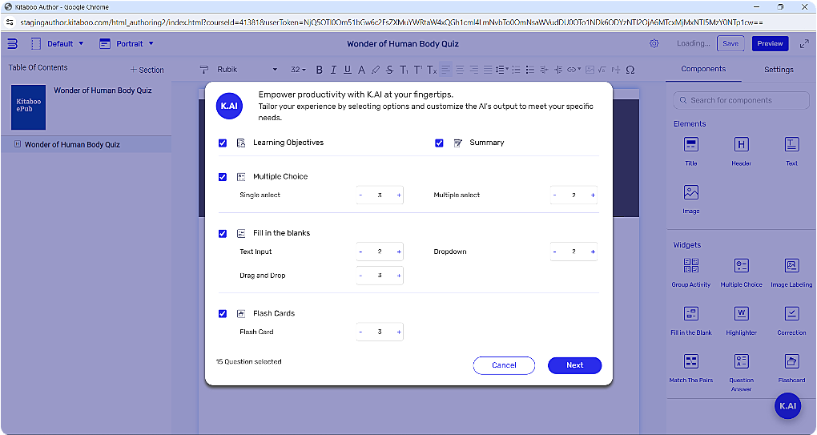Image resolution: width=817 pixels, height=435 pixels.
Task: Switch to the Settings tab
Action: pos(778,70)
